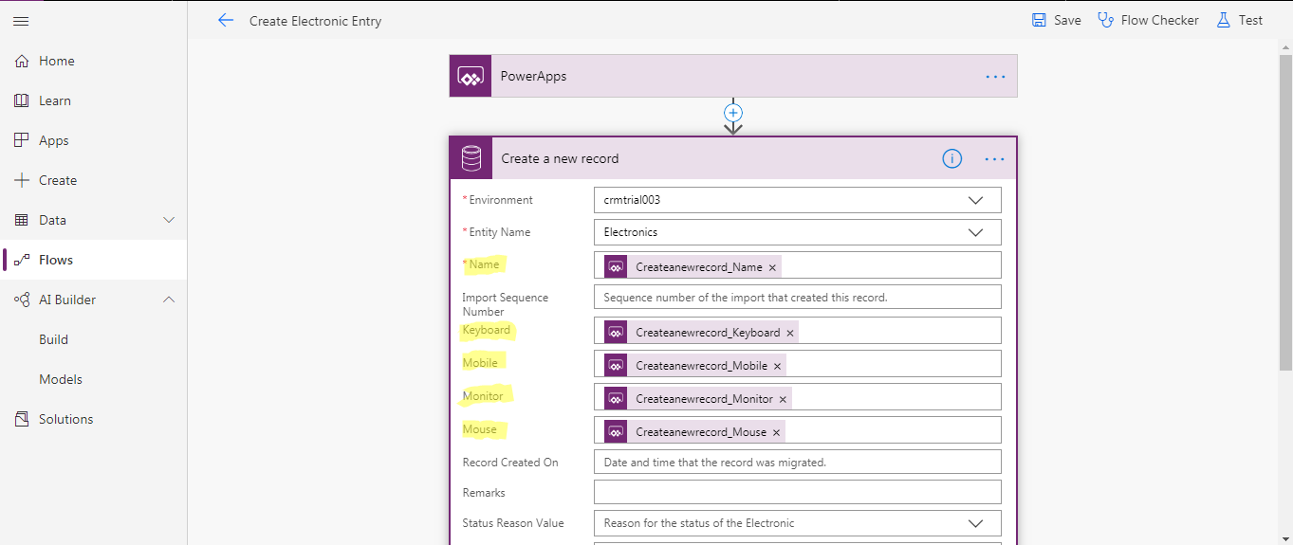Click the Solutions icon
1293x545 pixels.
pyautogui.click(x=22, y=419)
